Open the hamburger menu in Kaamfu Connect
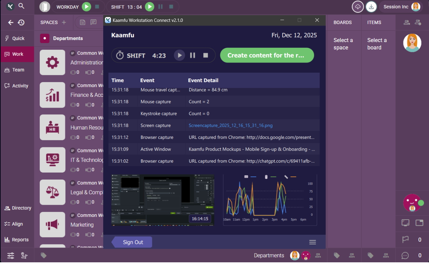The height and width of the screenshot is (264, 429). (312, 242)
